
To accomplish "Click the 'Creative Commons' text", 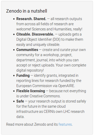I will [x=45, y=96].
